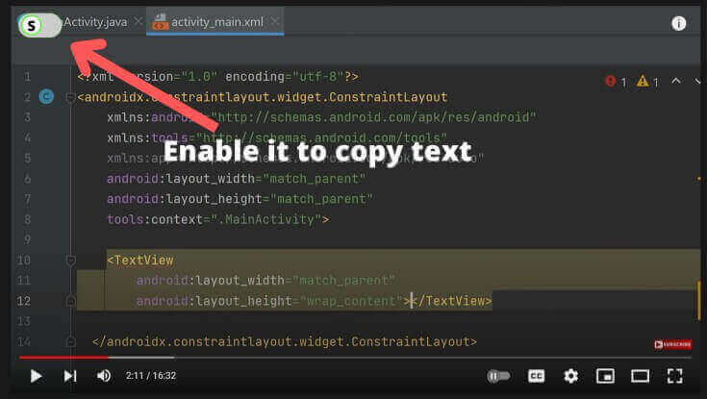The image size is (707, 399).
Task: Seek on the video progress bar
Action: (x=355, y=357)
